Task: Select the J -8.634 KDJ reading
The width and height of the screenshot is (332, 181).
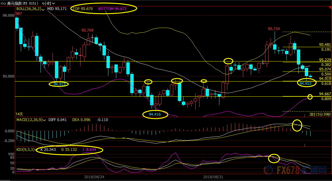Action: (x=89, y=150)
